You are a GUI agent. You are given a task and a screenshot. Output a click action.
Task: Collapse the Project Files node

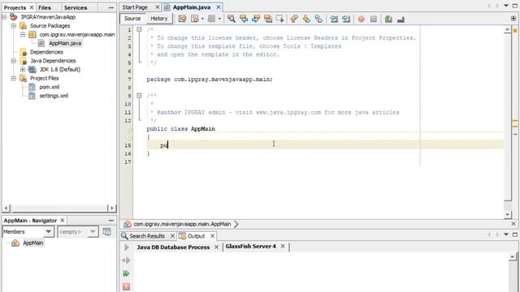[14, 78]
